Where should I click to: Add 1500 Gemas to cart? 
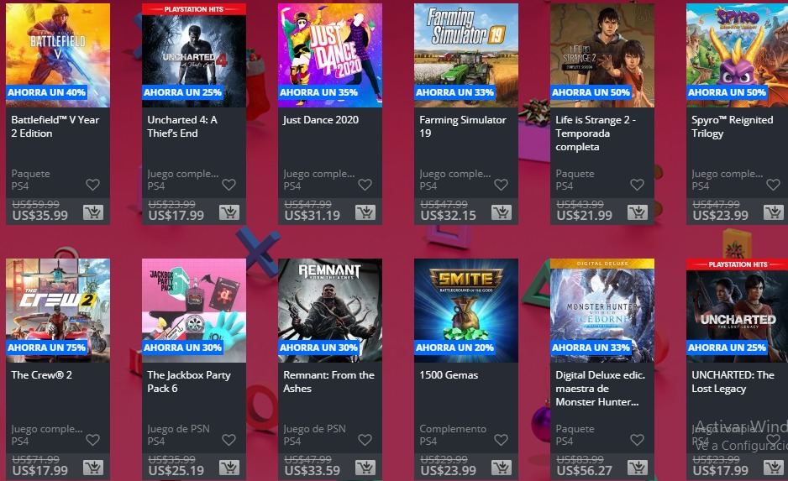click(502, 468)
